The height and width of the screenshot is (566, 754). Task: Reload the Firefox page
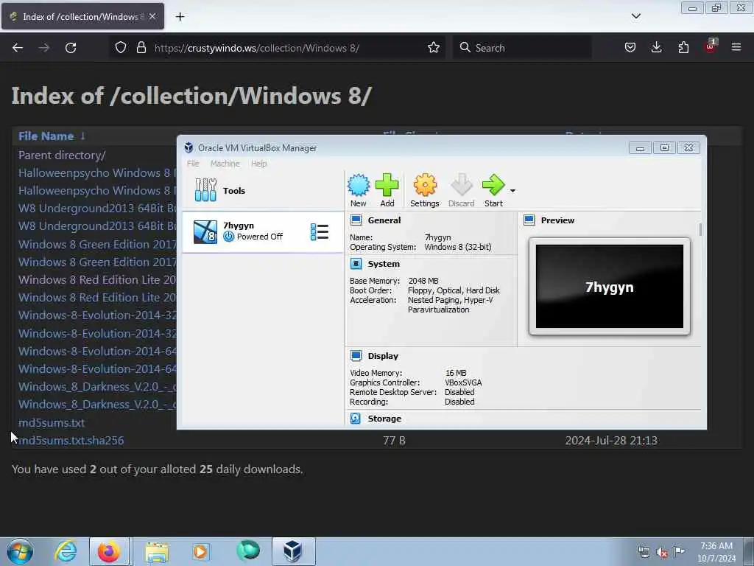[x=71, y=48]
